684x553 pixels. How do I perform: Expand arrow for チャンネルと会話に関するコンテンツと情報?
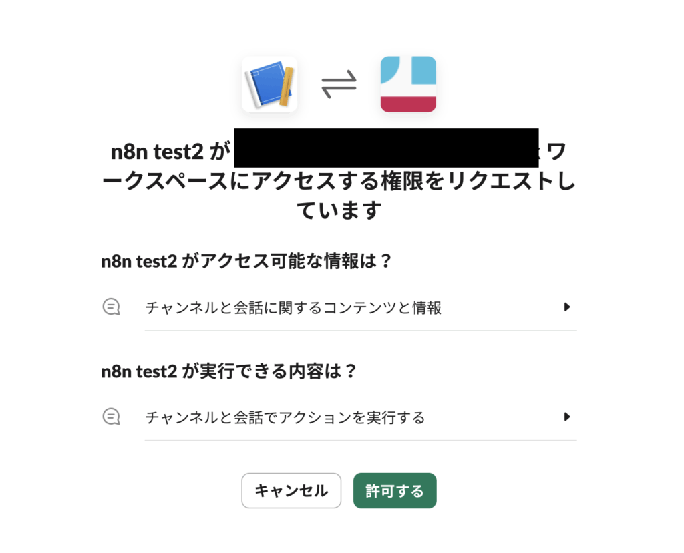566,307
